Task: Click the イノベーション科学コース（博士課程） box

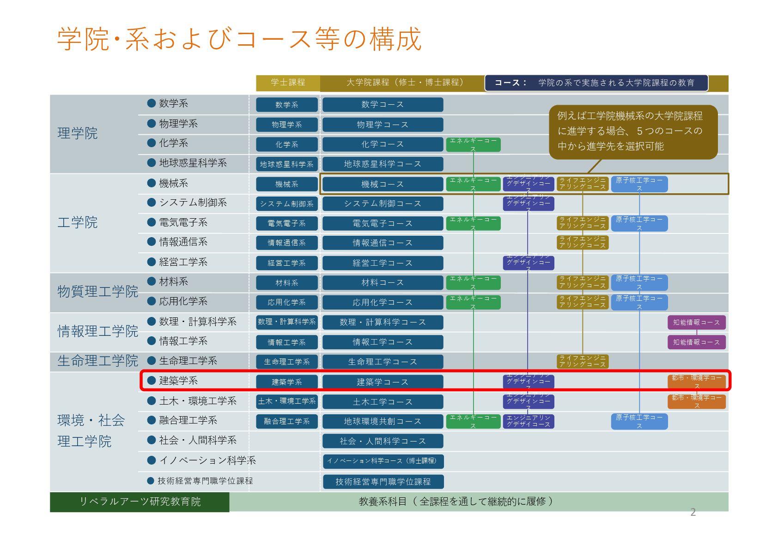Action: (x=383, y=461)
